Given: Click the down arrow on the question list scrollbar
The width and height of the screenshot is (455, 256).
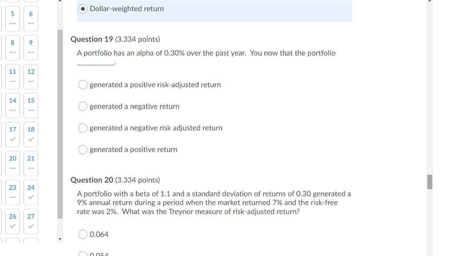Looking at the screenshot, I should pyautogui.click(x=60, y=239).
